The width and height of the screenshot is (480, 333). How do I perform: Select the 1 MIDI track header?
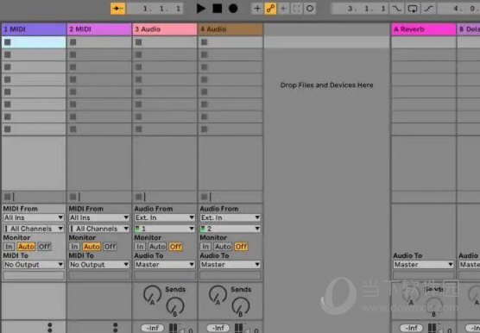pyautogui.click(x=34, y=29)
